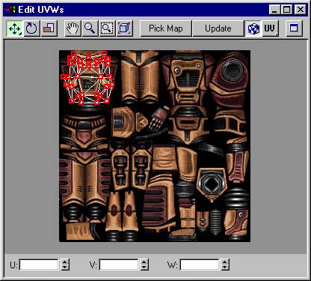Click inside the U value field
The height and width of the screenshot is (281, 311).
coord(39,265)
